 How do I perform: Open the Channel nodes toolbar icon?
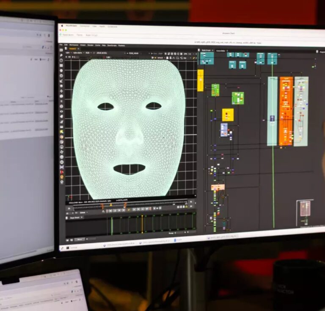[61, 66]
